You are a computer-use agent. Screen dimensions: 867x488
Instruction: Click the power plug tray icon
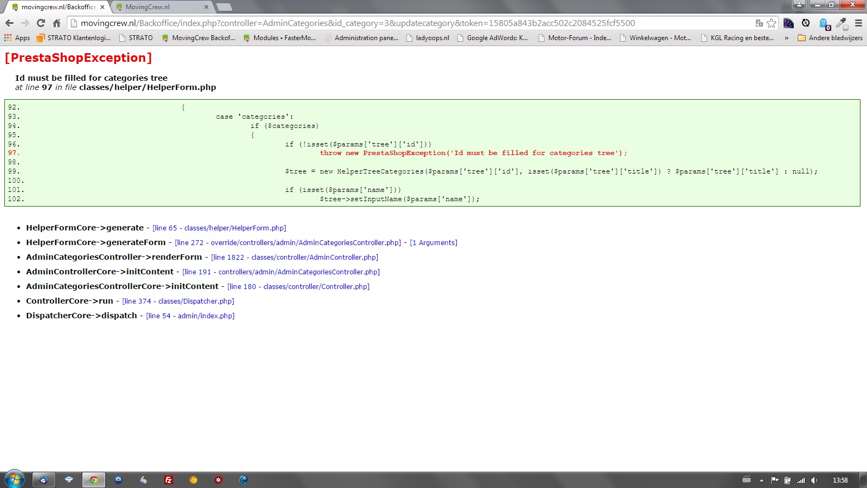coord(787,480)
